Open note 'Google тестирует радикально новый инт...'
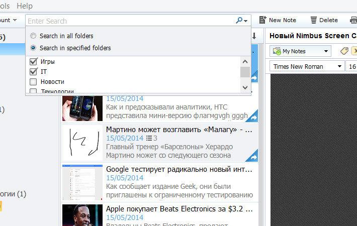Image resolution: width=357 pixels, height=226 pixels. point(179,169)
